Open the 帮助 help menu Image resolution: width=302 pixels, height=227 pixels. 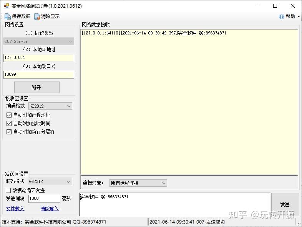pyautogui.click(x=290, y=16)
